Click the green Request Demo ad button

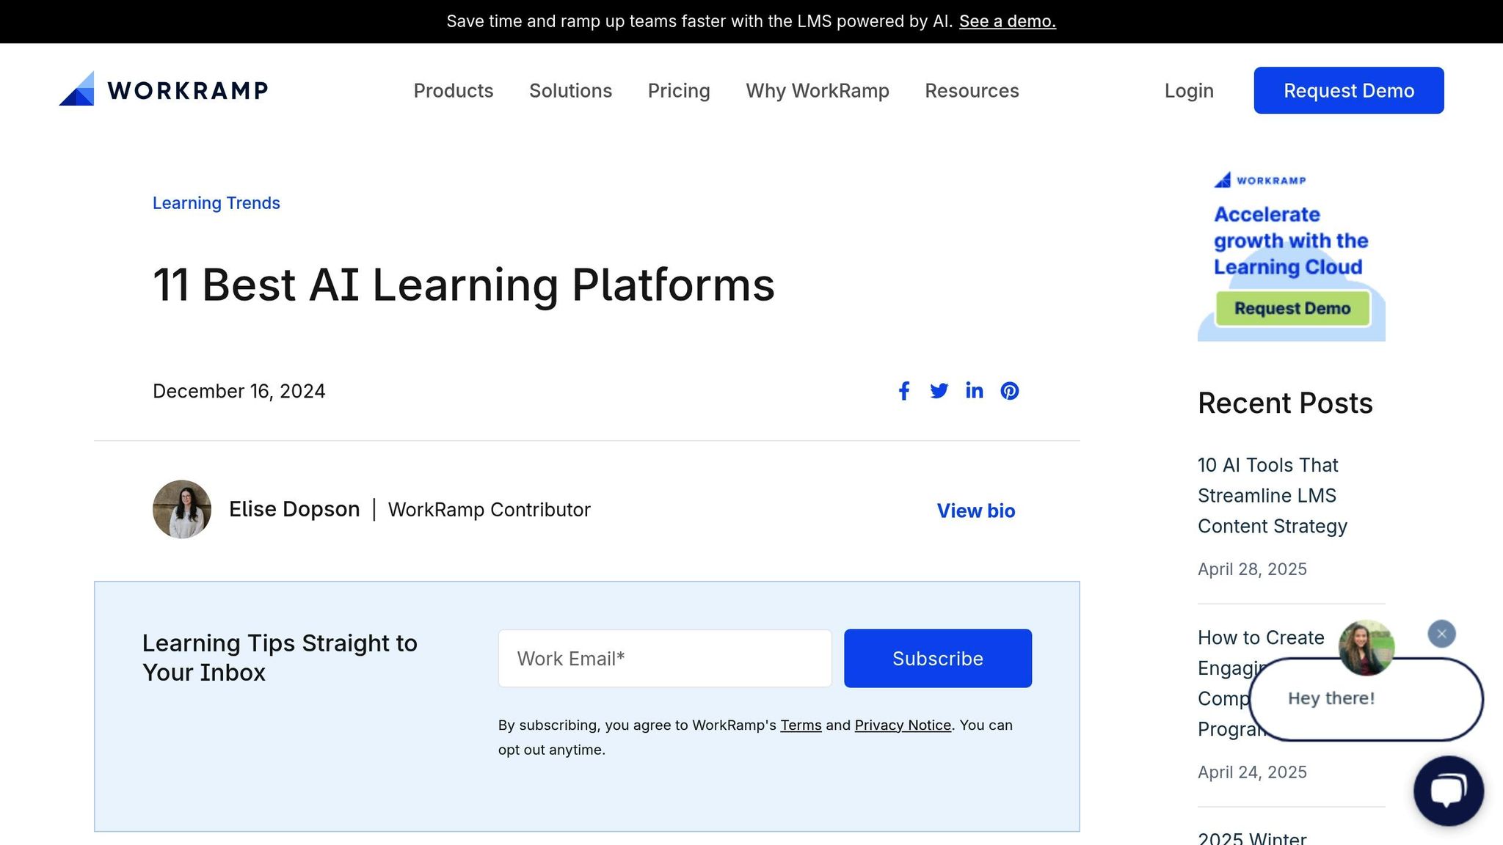(x=1292, y=308)
